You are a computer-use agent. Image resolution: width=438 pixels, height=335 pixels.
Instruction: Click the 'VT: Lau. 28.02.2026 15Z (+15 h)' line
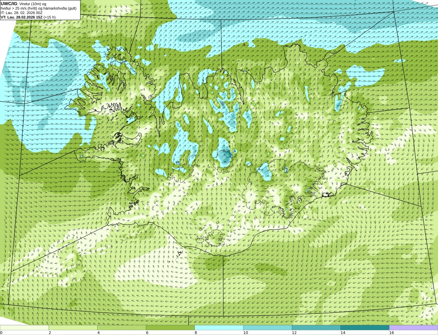(x=28, y=17)
